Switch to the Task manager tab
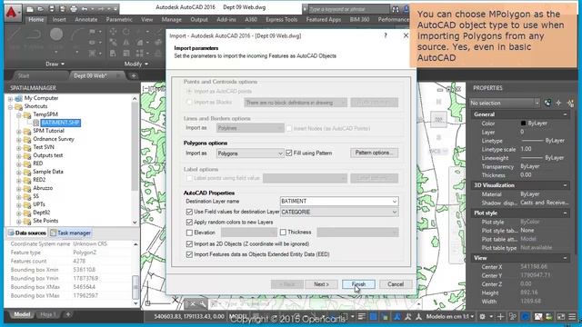The width and height of the screenshot is (582, 327). tap(71, 233)
